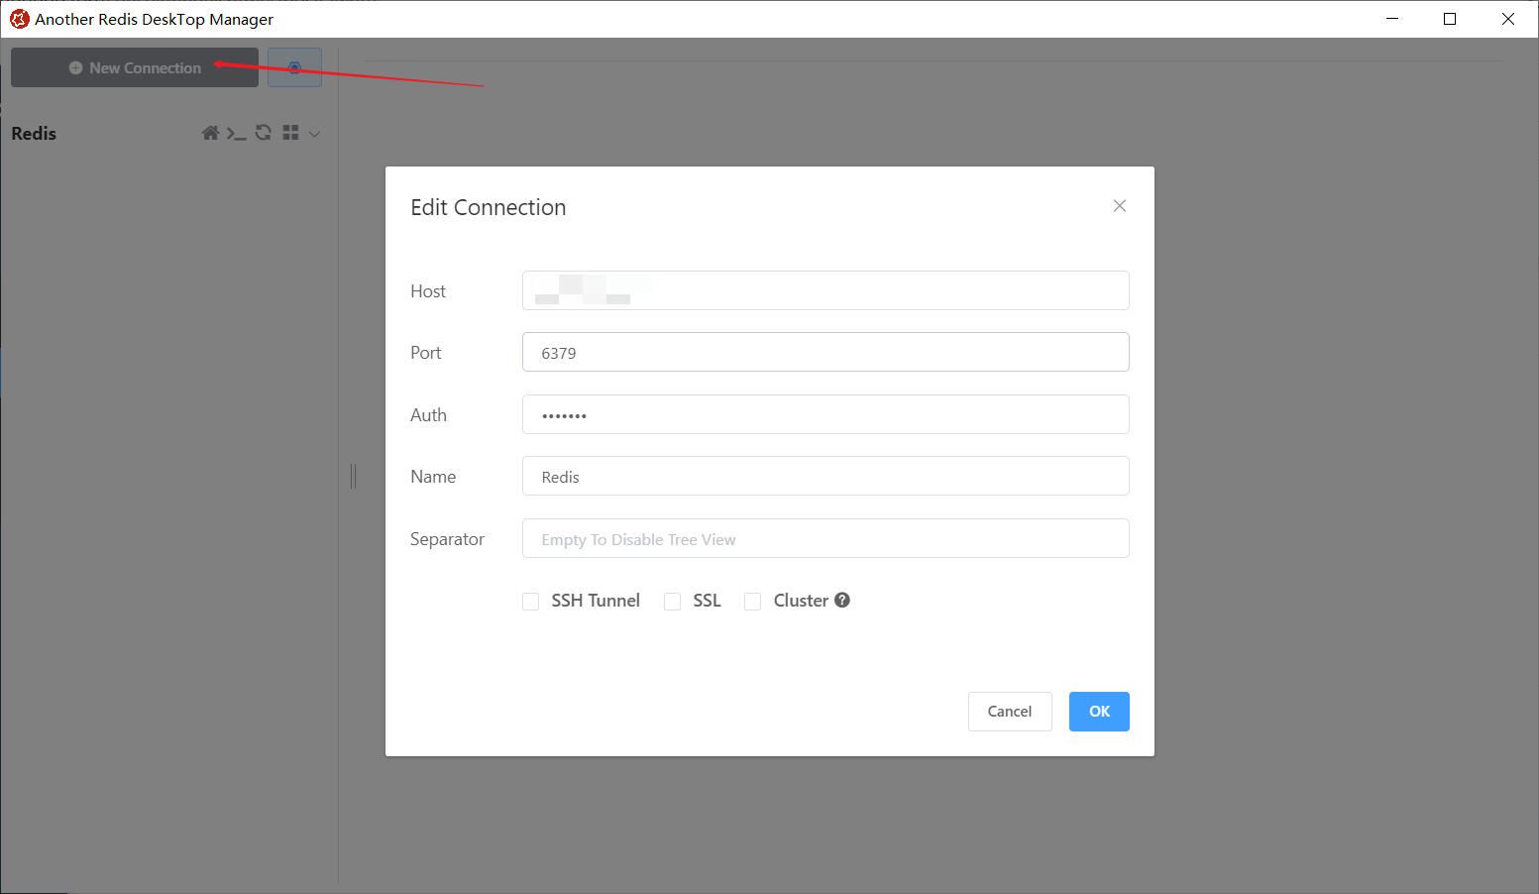Click into the Port field showing 6379
Viewport: 1539px width, 894px height.
825,352
